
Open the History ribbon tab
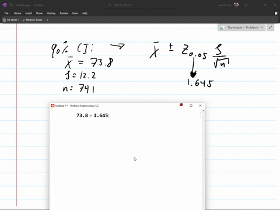point(51,13)
